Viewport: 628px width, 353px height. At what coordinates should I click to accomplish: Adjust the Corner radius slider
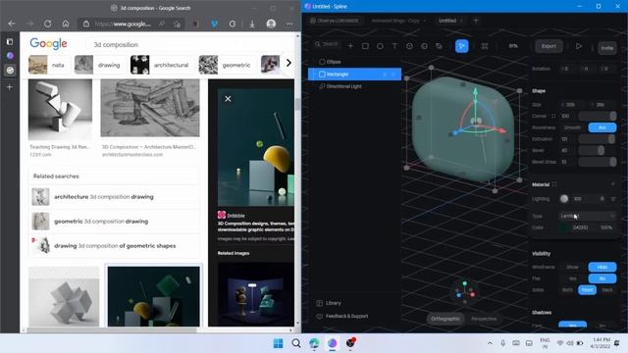598,116
